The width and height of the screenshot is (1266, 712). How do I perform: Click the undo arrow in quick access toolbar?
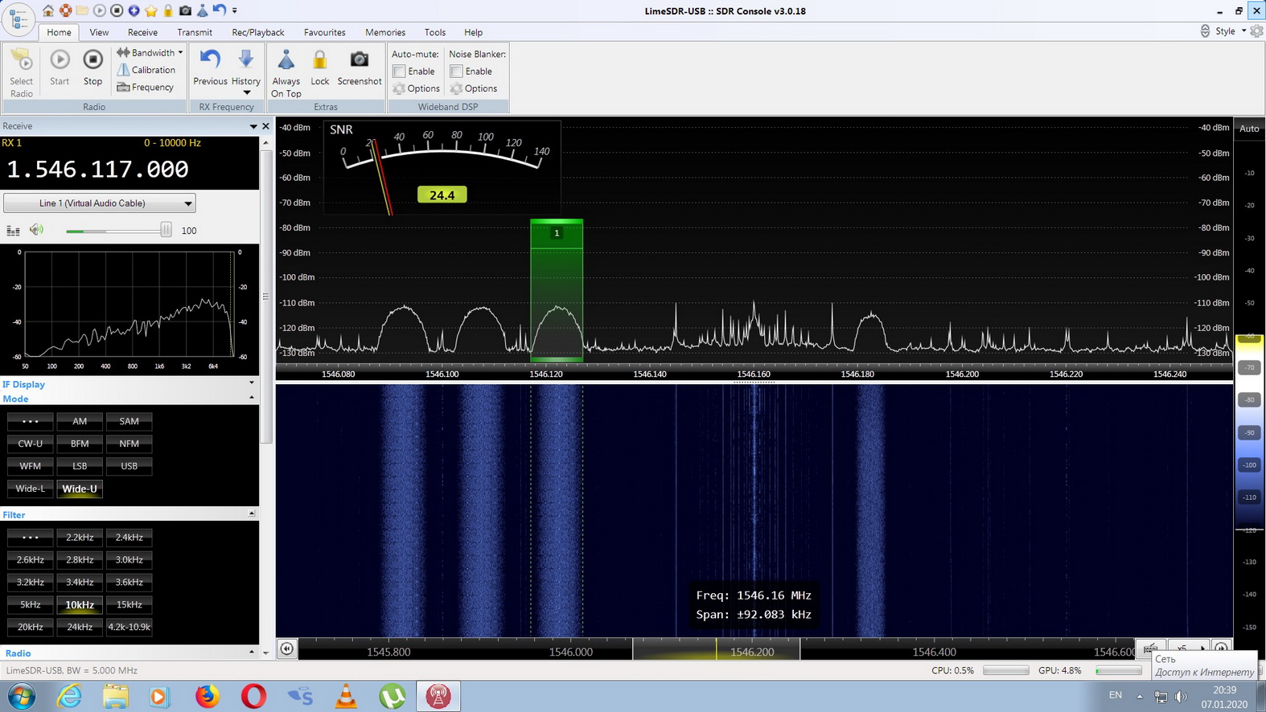click(220, 10)
